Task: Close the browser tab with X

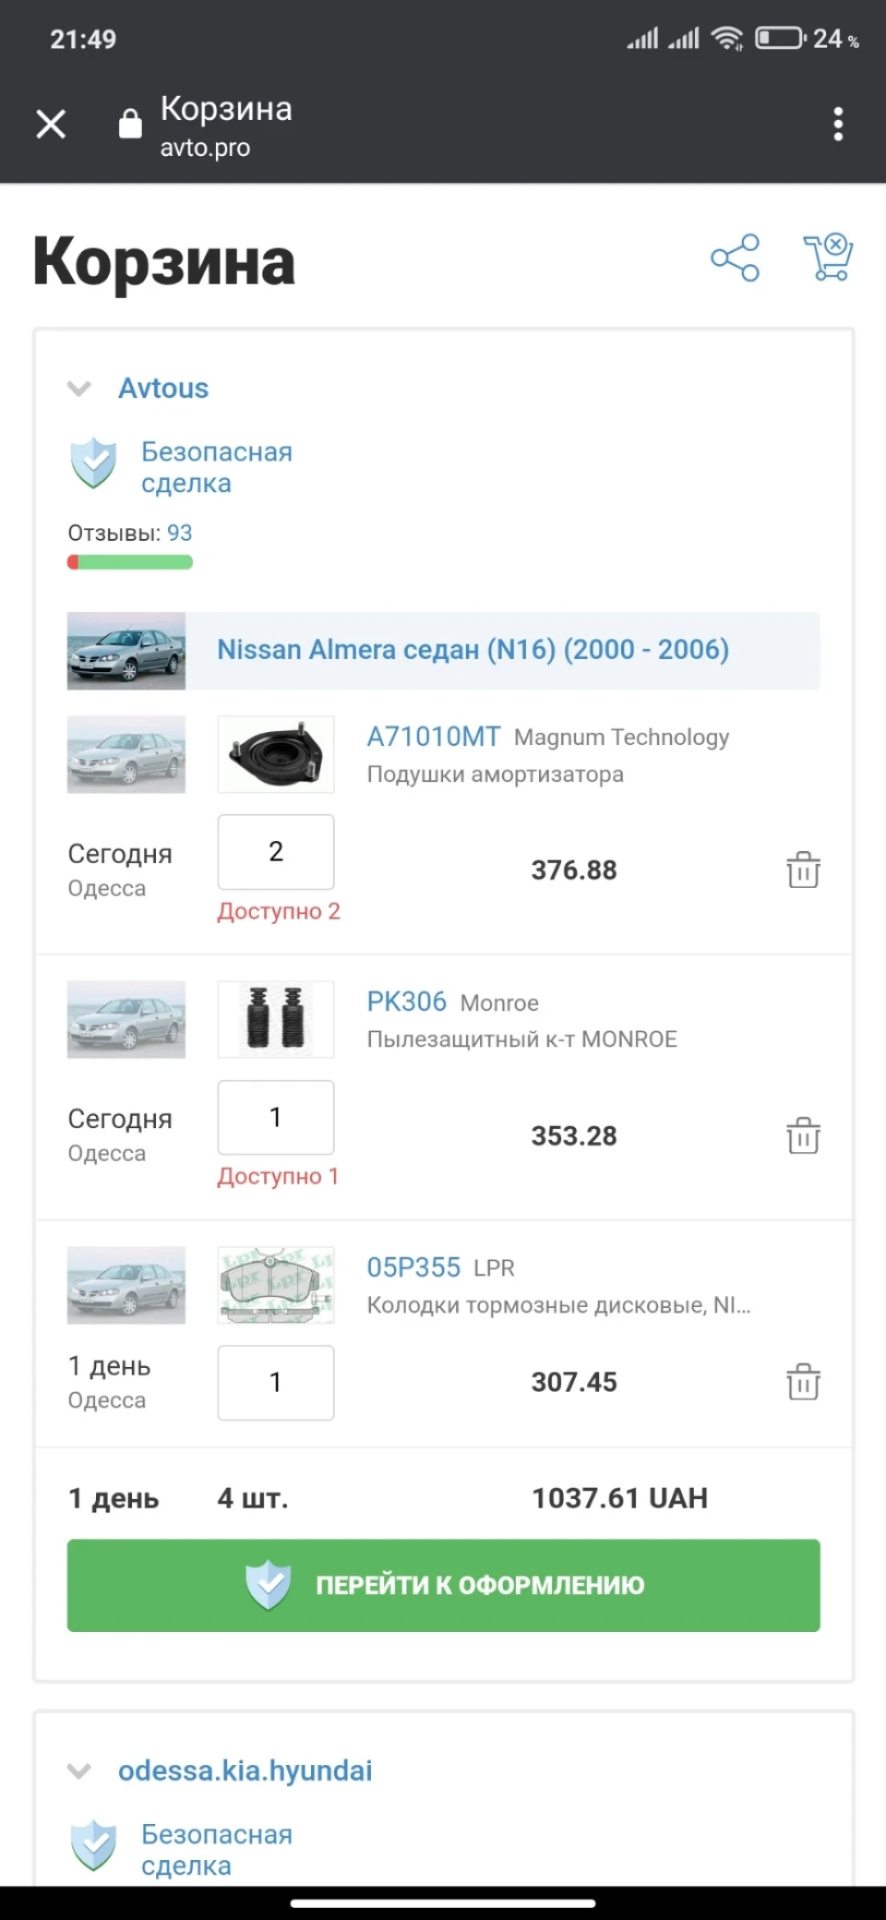Action: coord(51,124)
